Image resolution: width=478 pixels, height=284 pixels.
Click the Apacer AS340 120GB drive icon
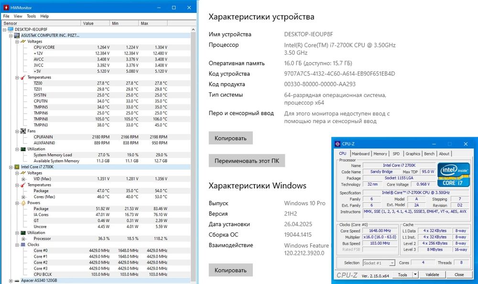(17, 280)
